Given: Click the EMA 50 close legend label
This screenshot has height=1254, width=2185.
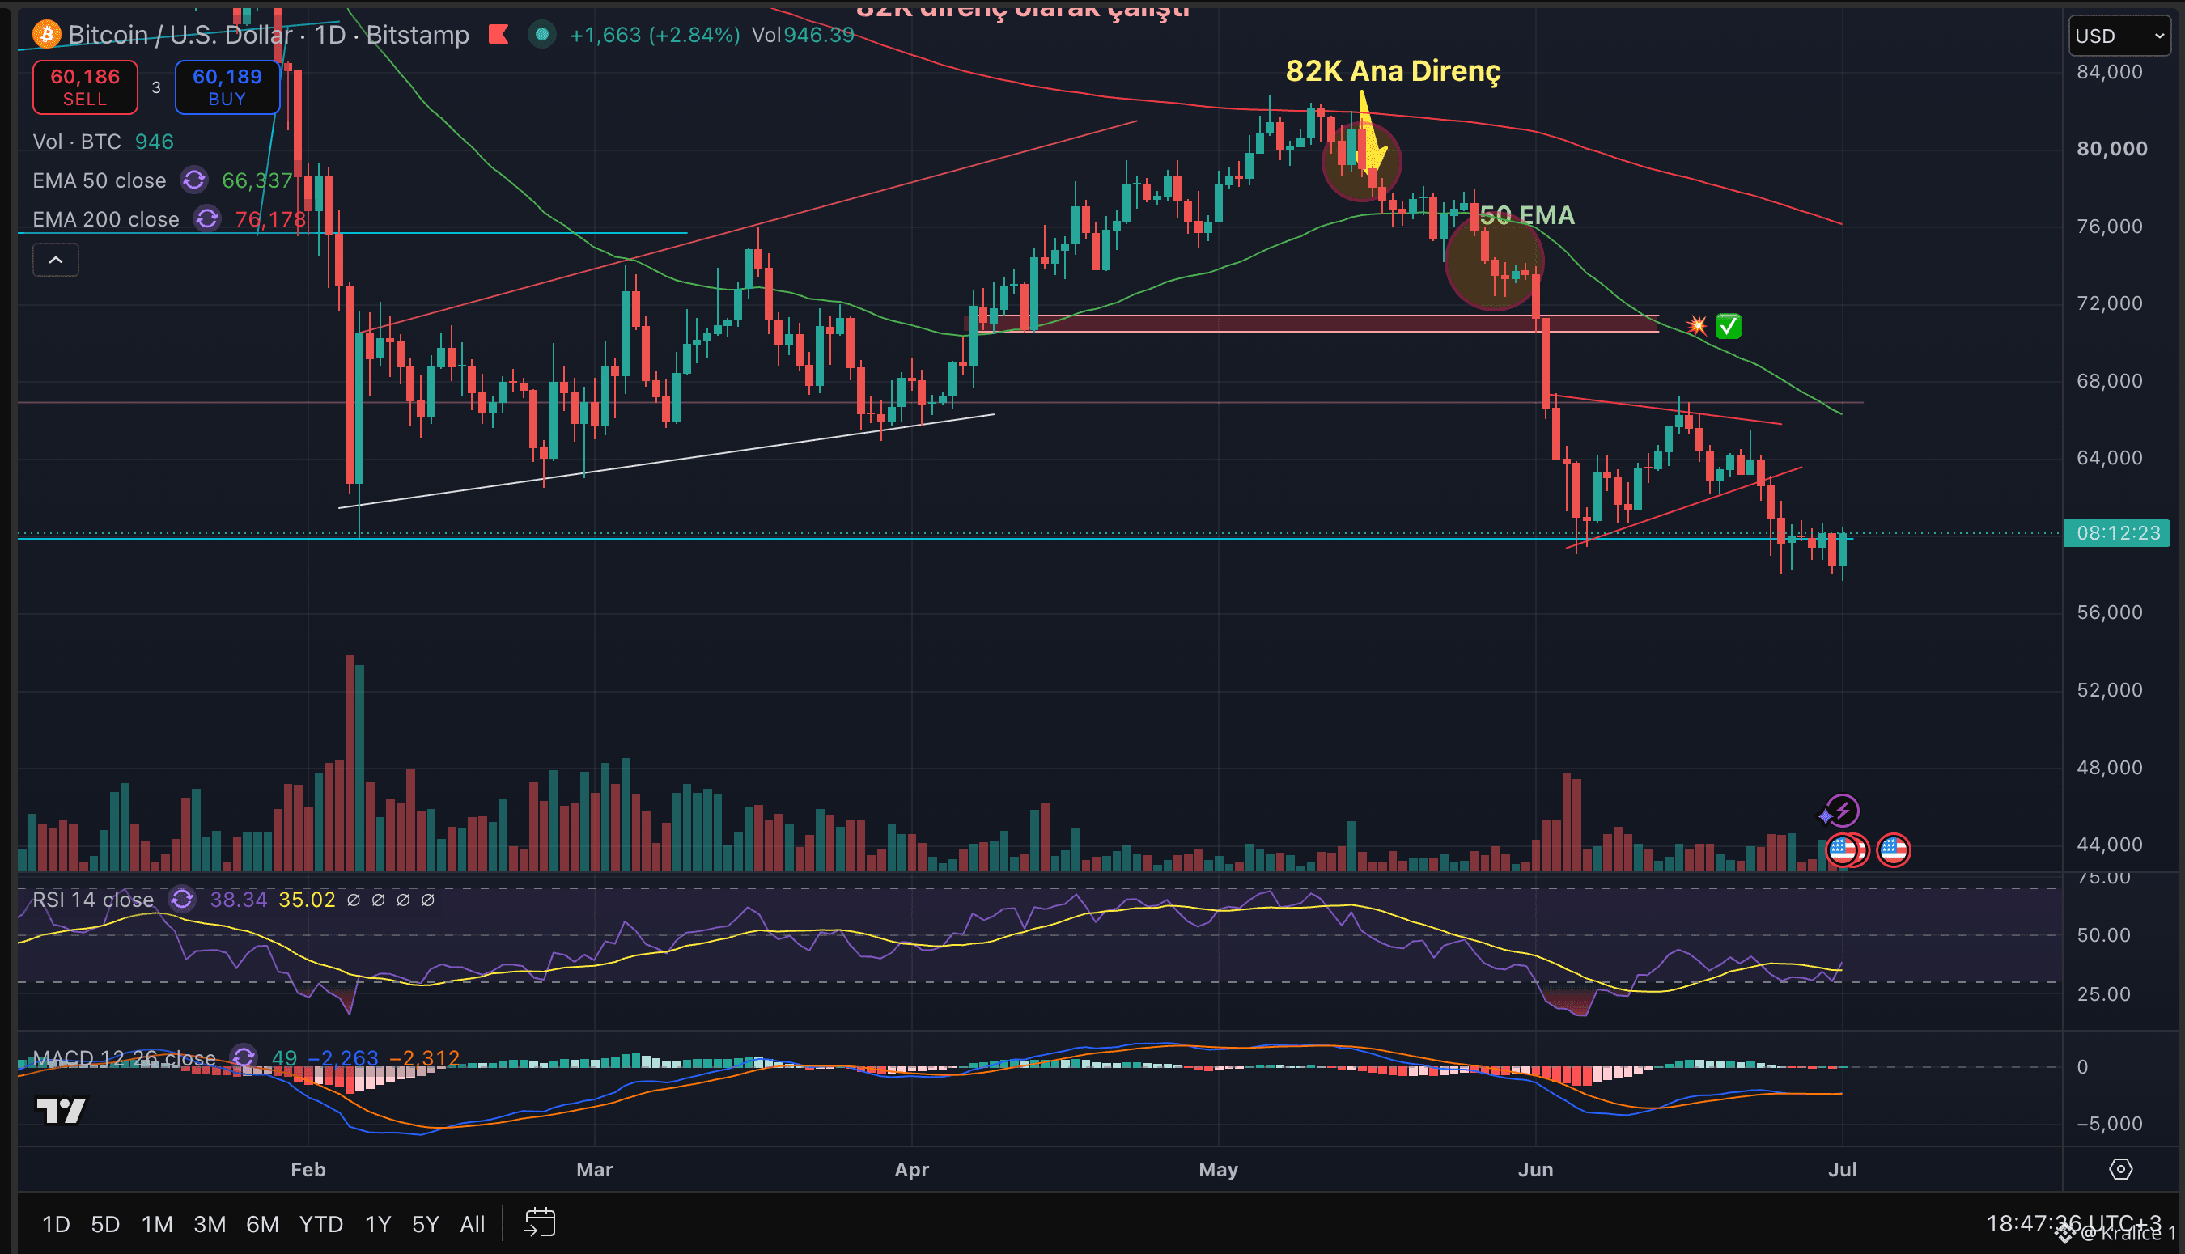Looking at the screenshot, I should coord(99,180).
